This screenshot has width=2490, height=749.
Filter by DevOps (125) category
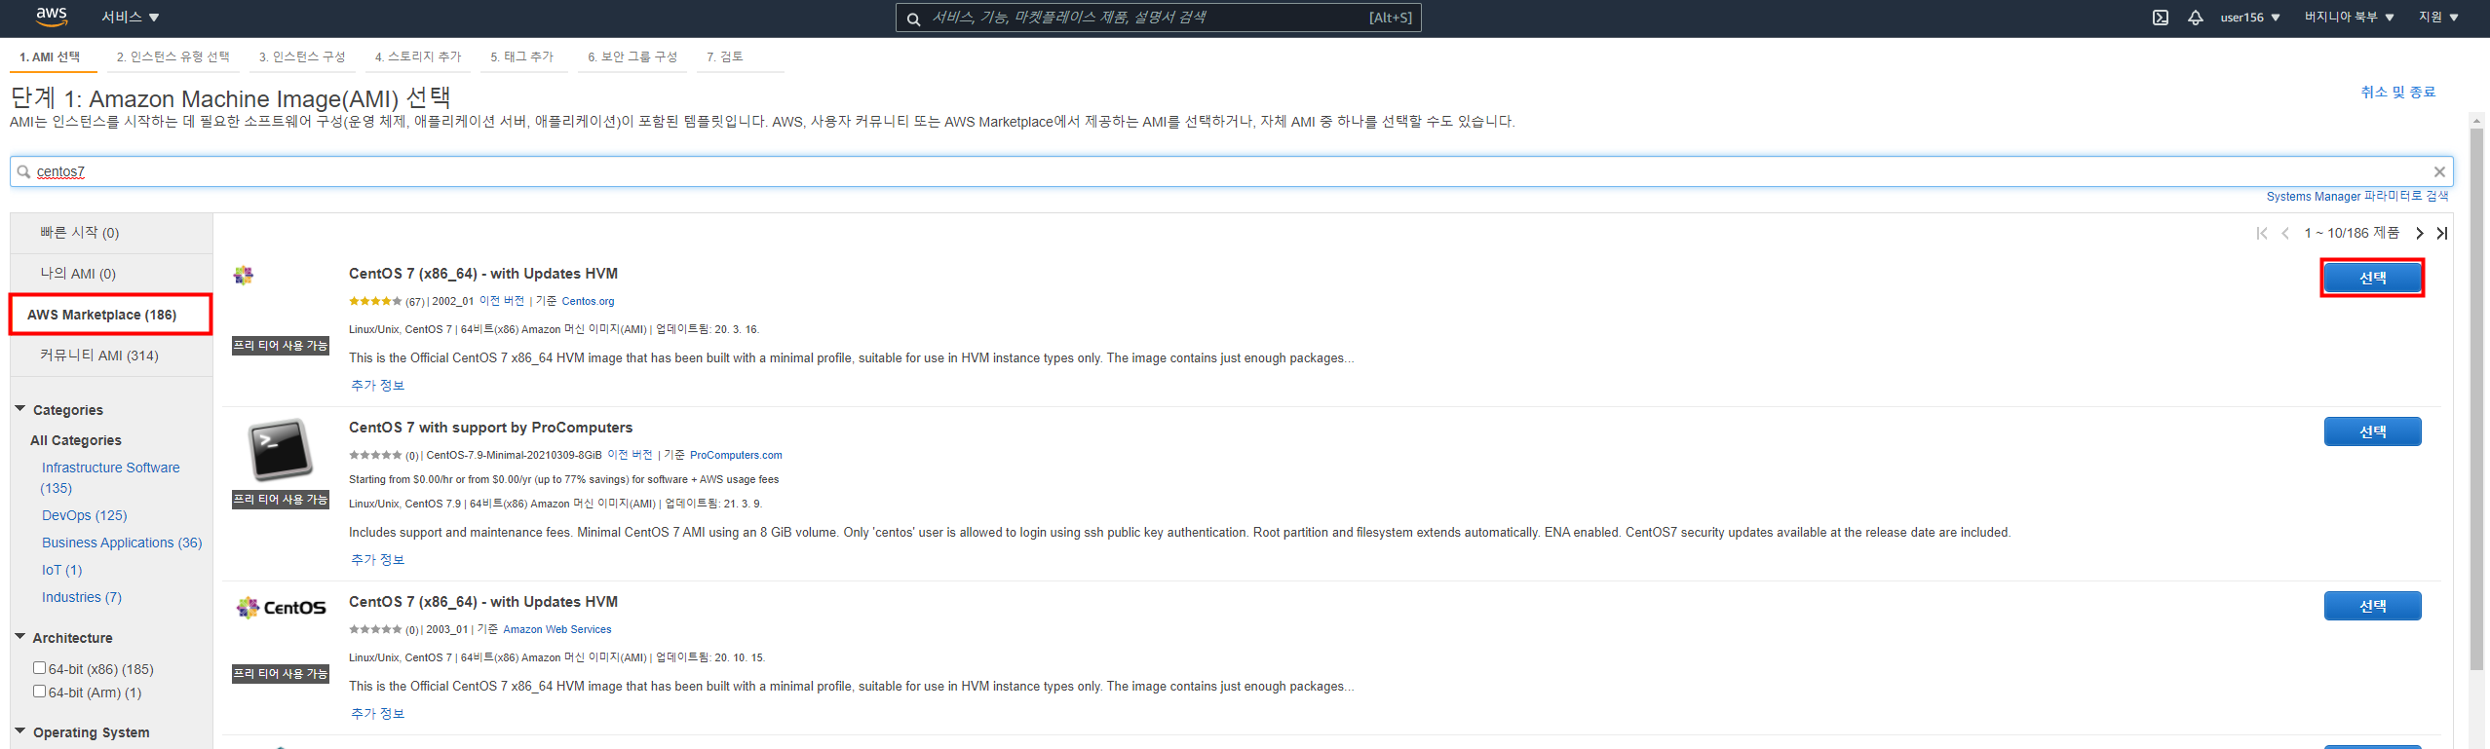84,515
